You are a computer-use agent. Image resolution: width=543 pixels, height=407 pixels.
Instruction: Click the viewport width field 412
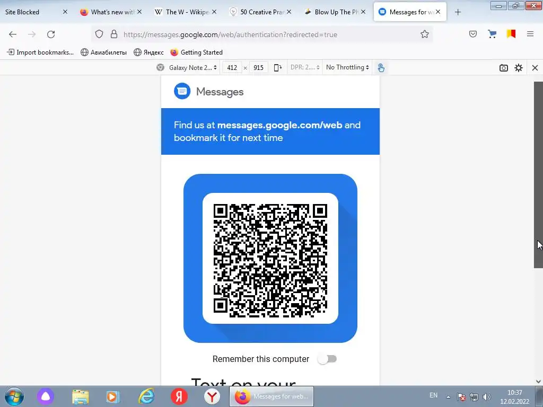point(232,67)
